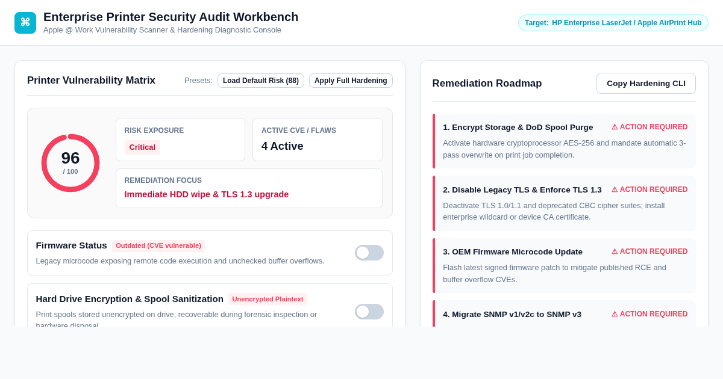Screen dimensions: 723x379
Task: Open step '4. Migrate SNMP v1/v2c to SNMP v3'
Action: pyautogui.click(x=564, y=313)
